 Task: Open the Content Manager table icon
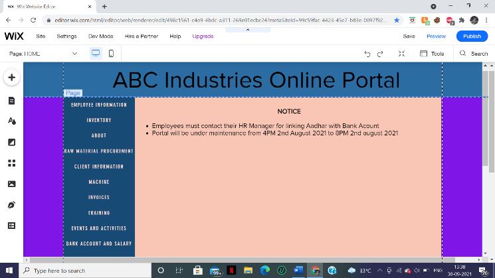(12, 226)
